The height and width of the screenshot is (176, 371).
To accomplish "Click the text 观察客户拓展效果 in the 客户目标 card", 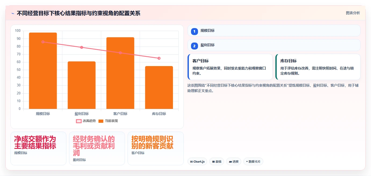I will (x=206, y=68).
